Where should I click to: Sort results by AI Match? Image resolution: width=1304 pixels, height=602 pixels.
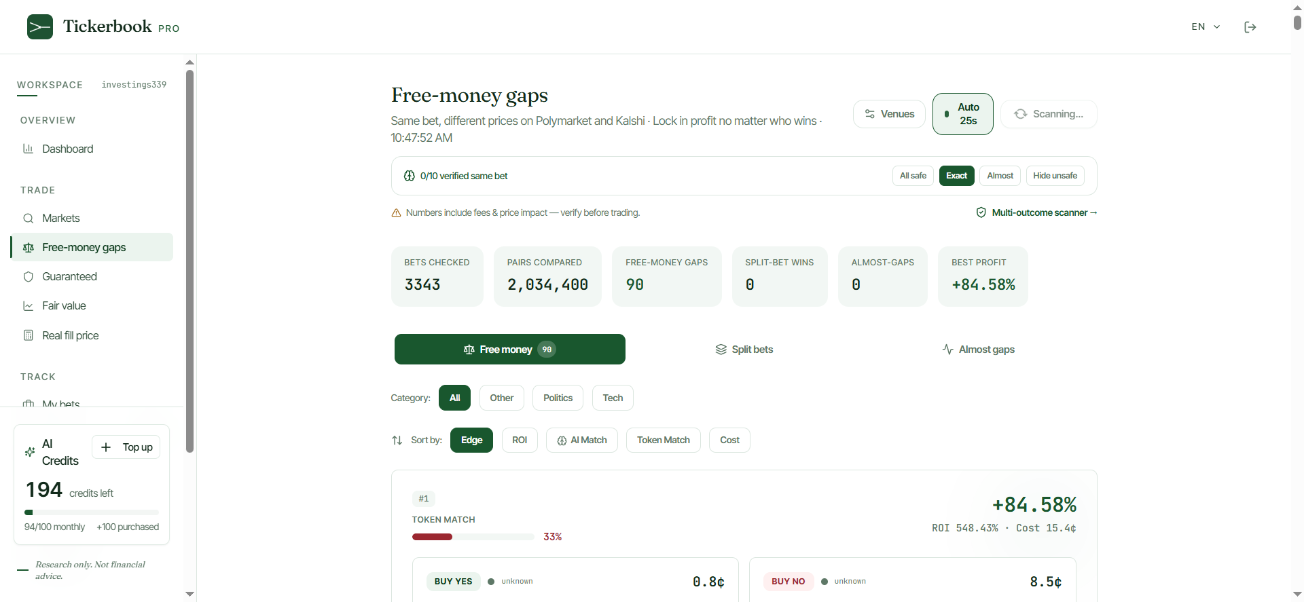click(x=582, y=440)
